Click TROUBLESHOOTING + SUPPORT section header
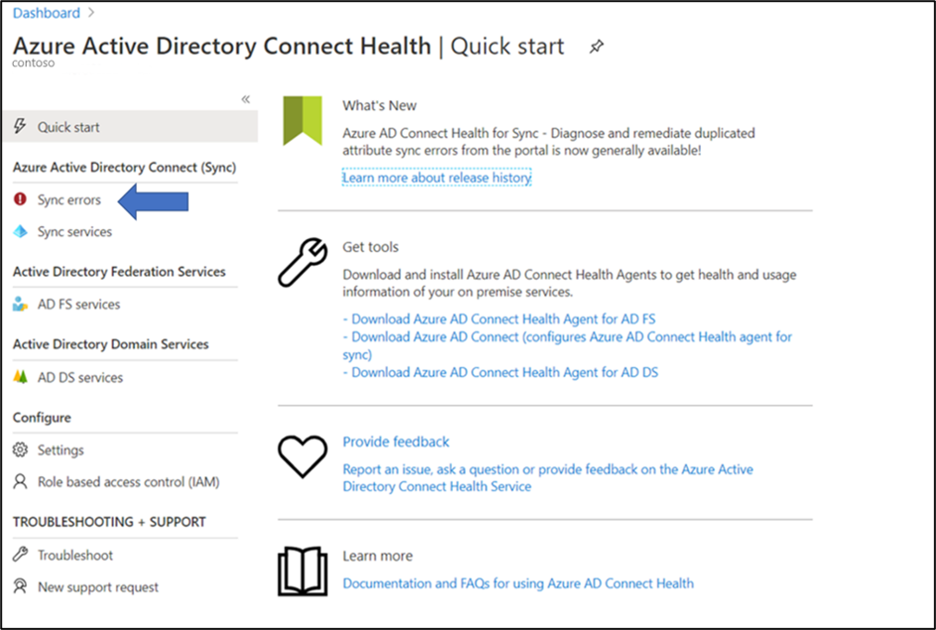This screenshot has width=936, height=630. (x=109, y=522)
